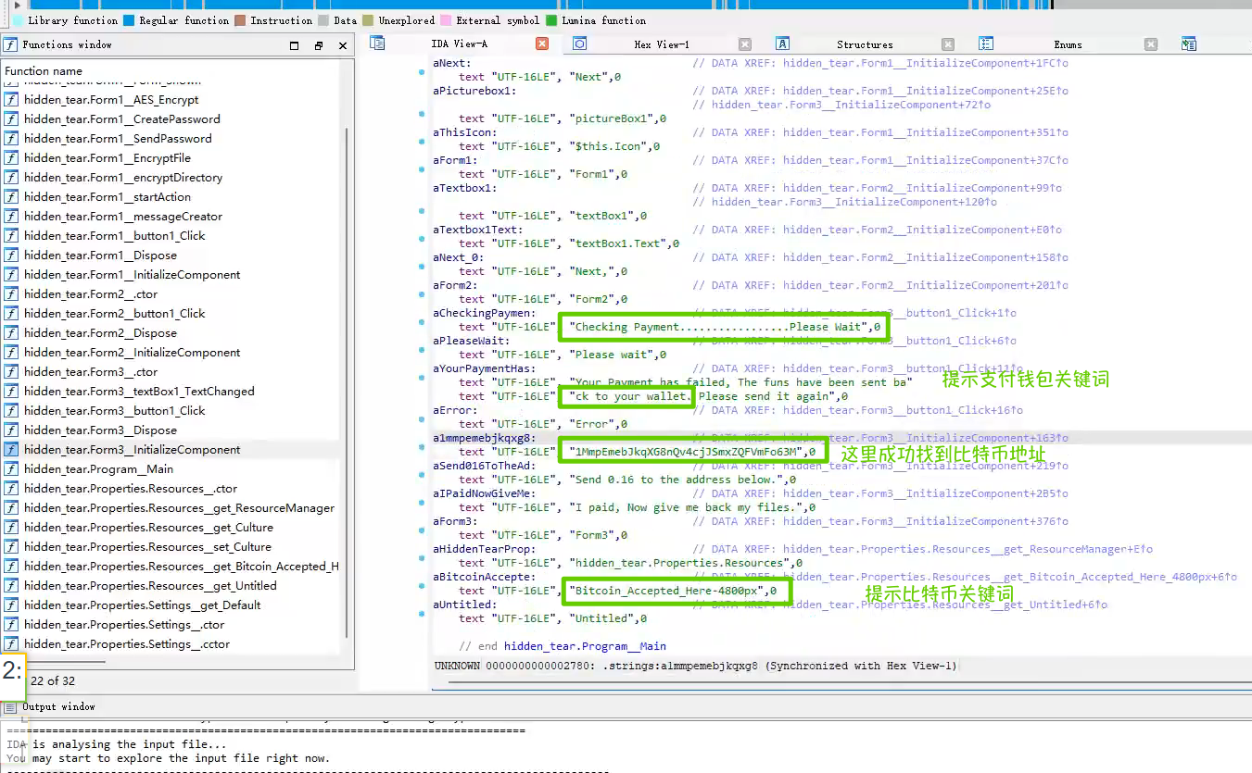Screen dimensions: 1252x773
Task: Click the aError label in disassembly
Action: tap(455, 410)
